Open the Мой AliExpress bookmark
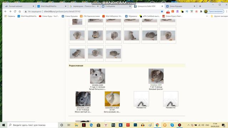 (x=113, y=16)
